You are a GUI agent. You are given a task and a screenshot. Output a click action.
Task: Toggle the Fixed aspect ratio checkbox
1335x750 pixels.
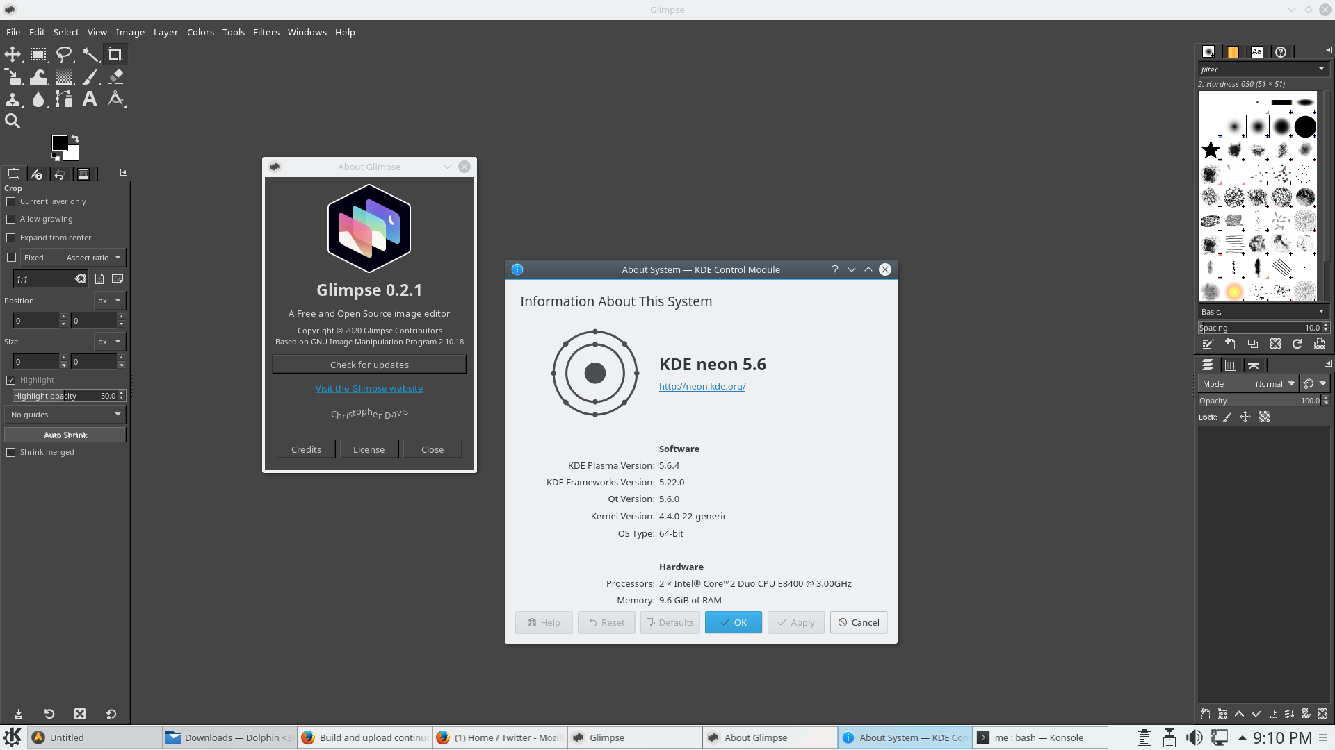pos(11,258)
